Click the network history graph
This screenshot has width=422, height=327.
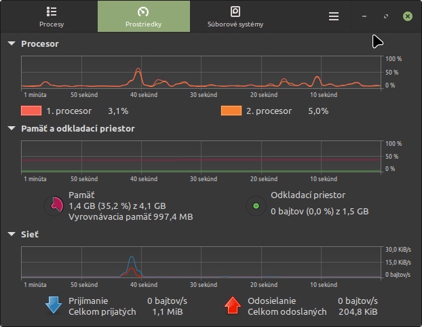[201, 262]
